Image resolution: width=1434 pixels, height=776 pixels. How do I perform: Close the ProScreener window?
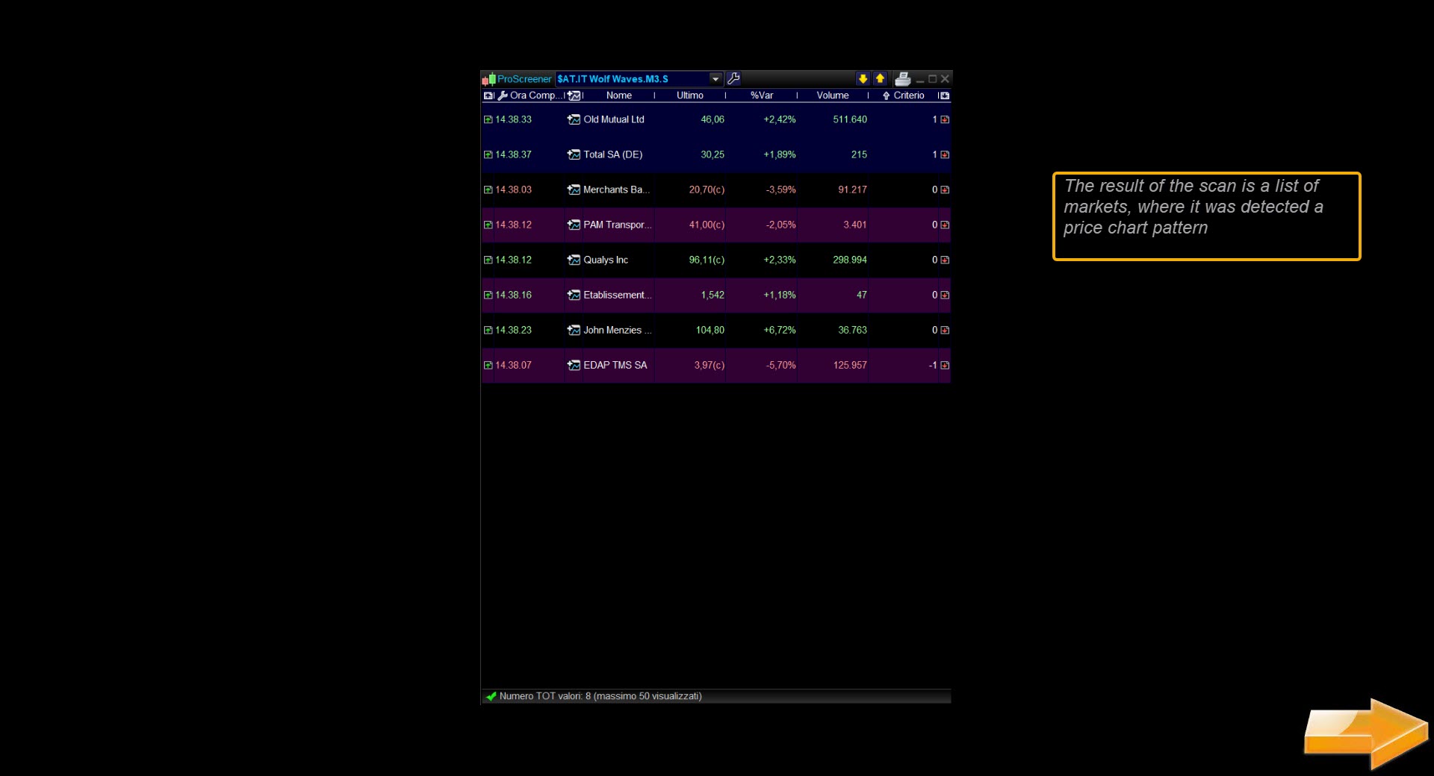click(x=945, y=78)
